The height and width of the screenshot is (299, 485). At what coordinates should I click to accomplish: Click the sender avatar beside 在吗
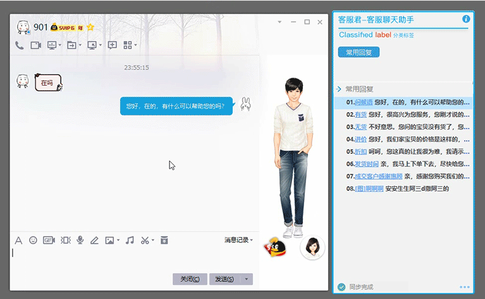point(23,81)
